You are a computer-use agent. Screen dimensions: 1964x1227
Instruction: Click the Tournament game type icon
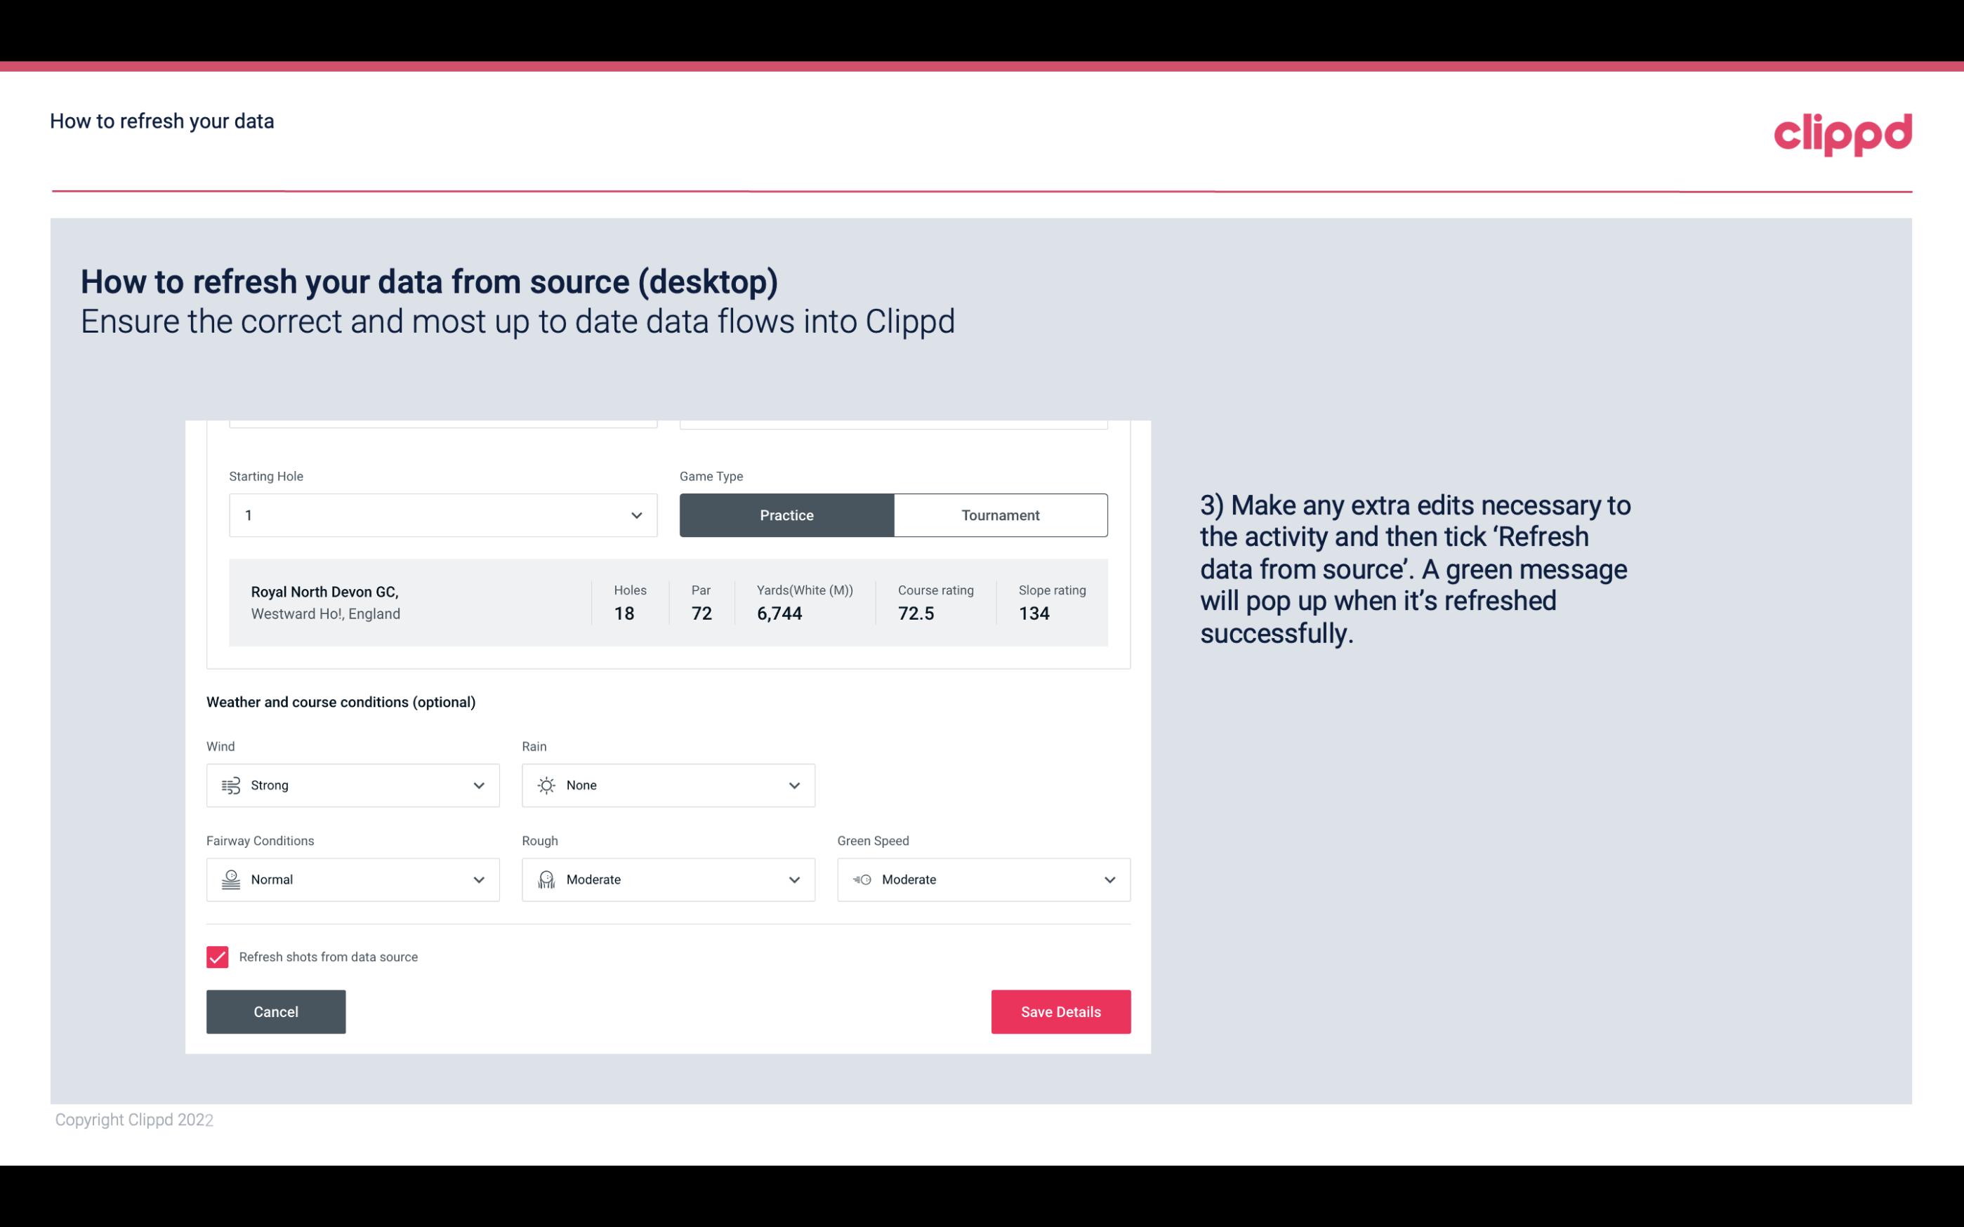1000,515
